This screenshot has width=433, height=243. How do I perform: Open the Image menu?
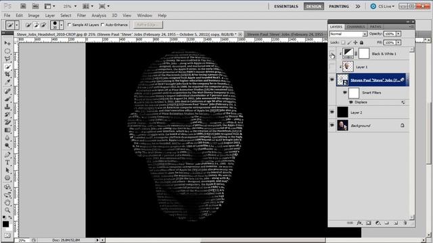tap(33, 16)
